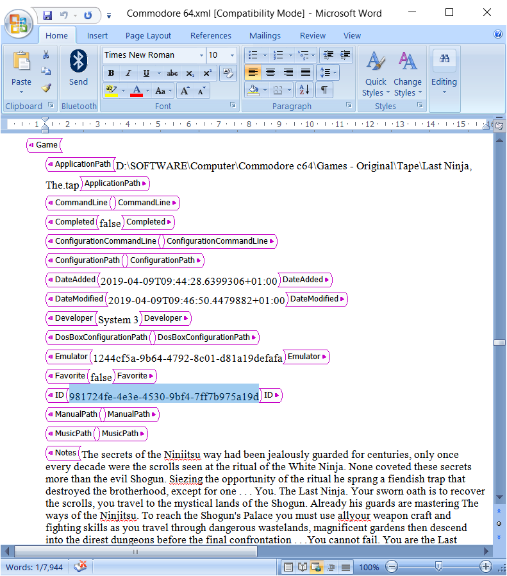Viewport: 507px width, 576px height.
Task: Toggle bold formatting
Action: point(112,73)
